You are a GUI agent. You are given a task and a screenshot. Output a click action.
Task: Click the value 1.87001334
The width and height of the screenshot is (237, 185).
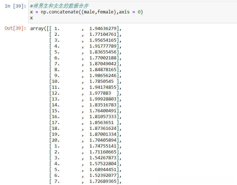point(103,134)
